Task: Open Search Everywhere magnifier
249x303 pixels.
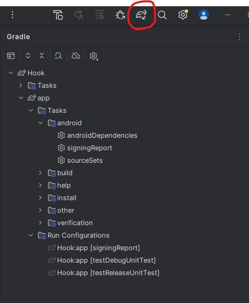Action: click(x=162, y=15)
